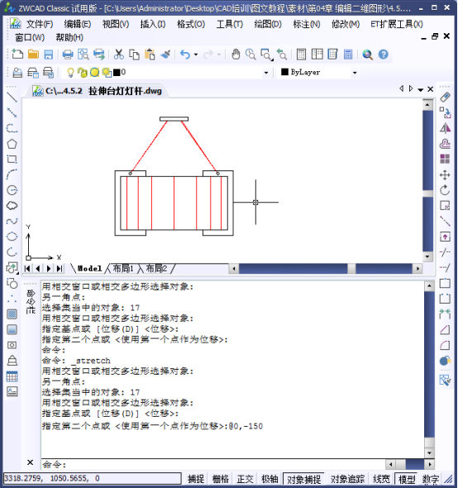Open the Hatch tool
Image resolution: width=458 pixels, height=488 pixels.
[x=12, y=314]
